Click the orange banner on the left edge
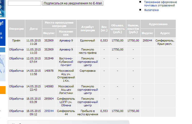The height and width of the screenshot is (124, 192). coord(3,90)
